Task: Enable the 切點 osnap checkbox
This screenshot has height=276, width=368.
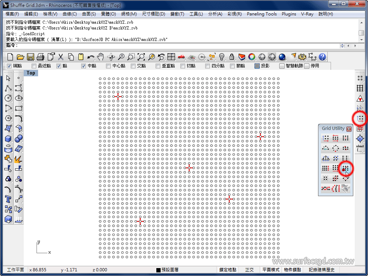Action: point(183,66)
